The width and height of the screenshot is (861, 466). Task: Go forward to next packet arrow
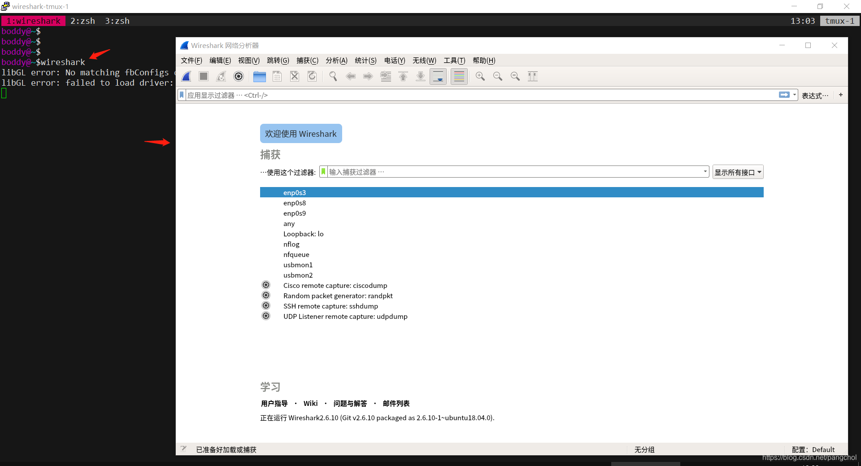pos(368,76)
